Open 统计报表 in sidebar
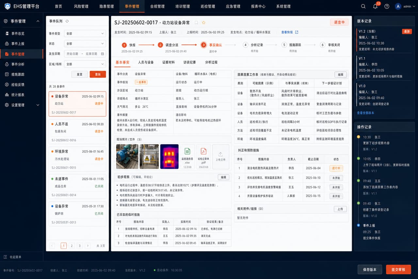Viewport: 418px width, 279px height. tap(18, 95)
